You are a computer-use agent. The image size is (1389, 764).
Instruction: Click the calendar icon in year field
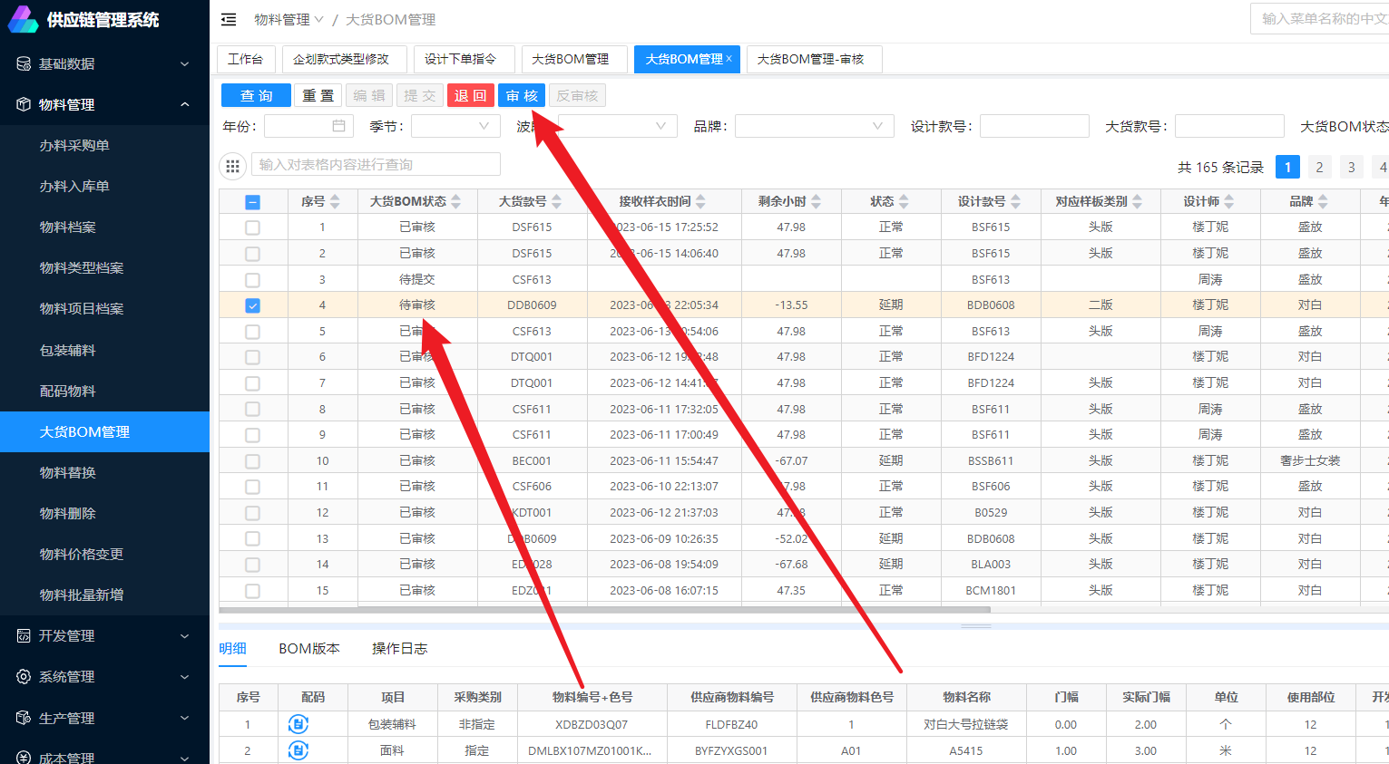pos(338,126)
